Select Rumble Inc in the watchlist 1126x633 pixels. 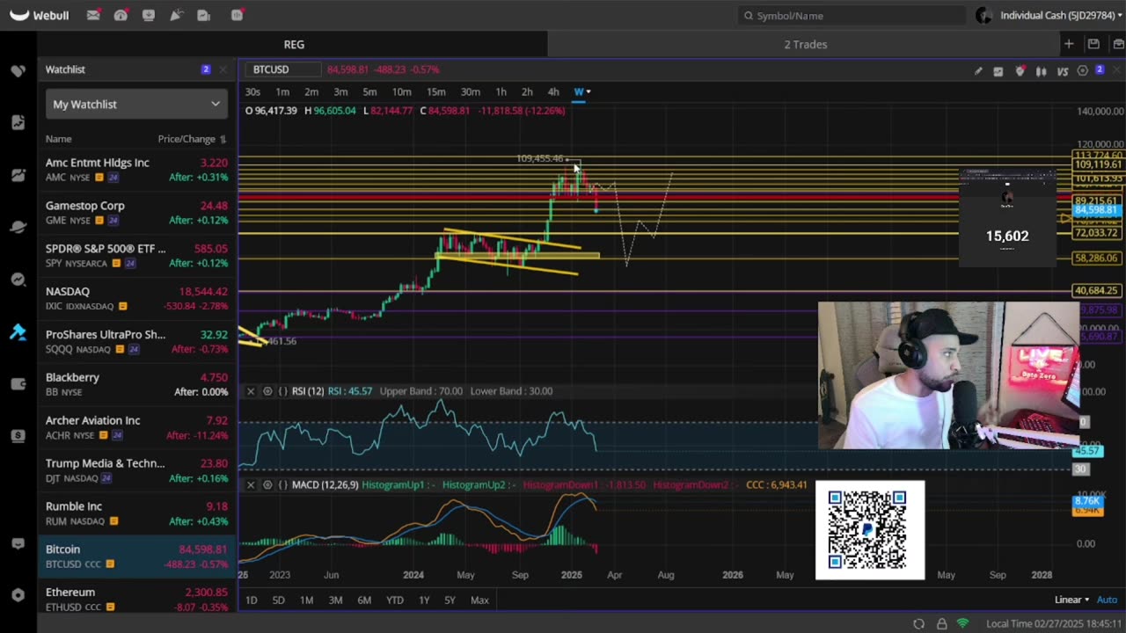tap(137, 513)
